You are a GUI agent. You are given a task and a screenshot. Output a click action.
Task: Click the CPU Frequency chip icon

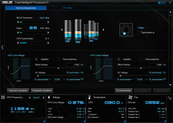coord(3,97)
